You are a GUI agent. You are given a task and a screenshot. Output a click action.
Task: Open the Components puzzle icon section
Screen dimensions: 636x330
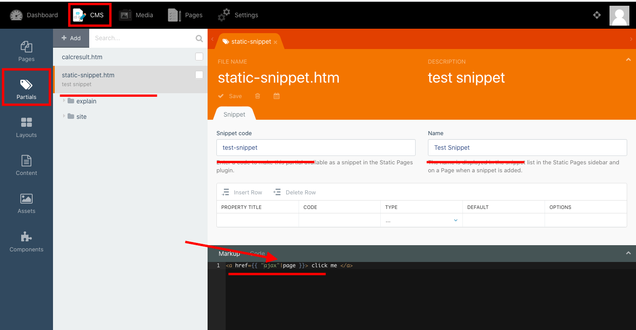pos(26,242)
